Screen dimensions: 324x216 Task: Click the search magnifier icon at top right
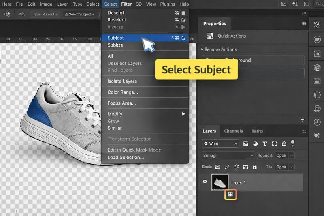point(295,4)
